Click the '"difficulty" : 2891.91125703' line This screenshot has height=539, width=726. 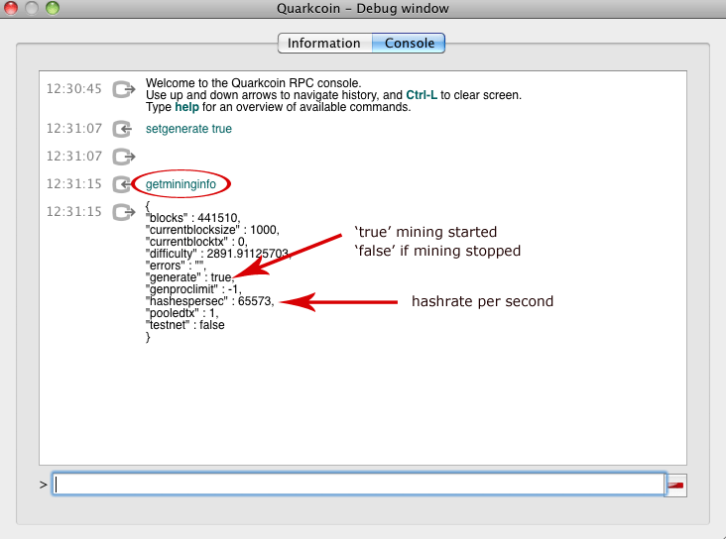click(218, 254)
